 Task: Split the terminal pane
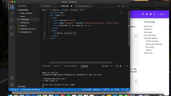tap(117, 66)
